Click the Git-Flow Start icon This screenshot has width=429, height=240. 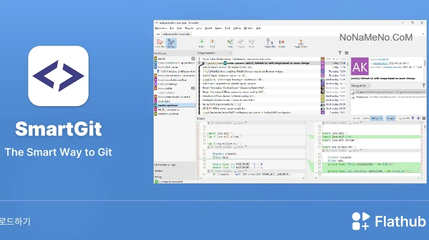tap(230, 43)
